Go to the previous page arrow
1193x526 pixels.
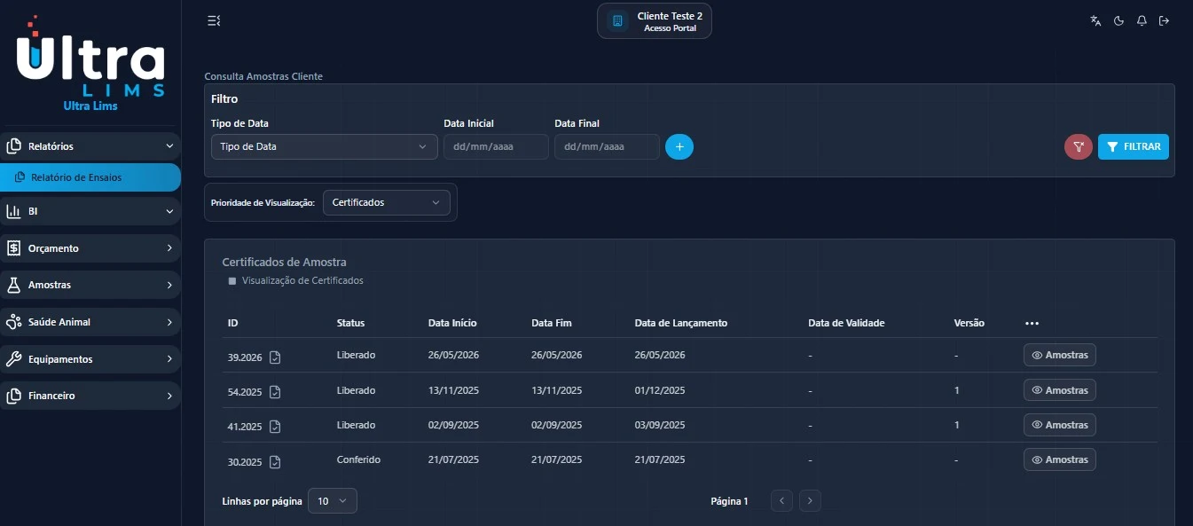[x=781, y=501]
